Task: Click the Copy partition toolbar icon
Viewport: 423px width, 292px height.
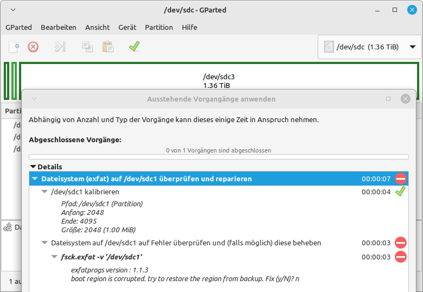Action: tap(87, 47)
